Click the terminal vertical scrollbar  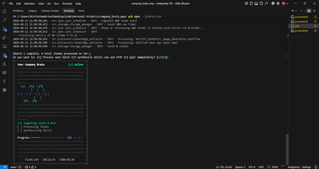[287, 149]
